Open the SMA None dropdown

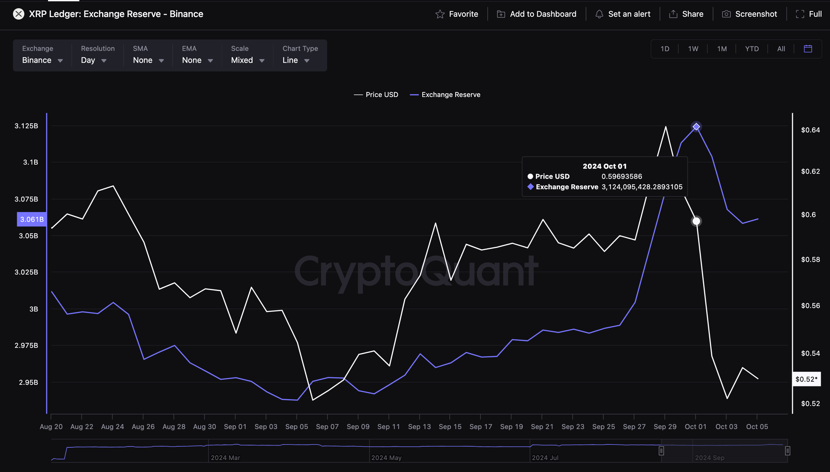(x=148, y=55)
